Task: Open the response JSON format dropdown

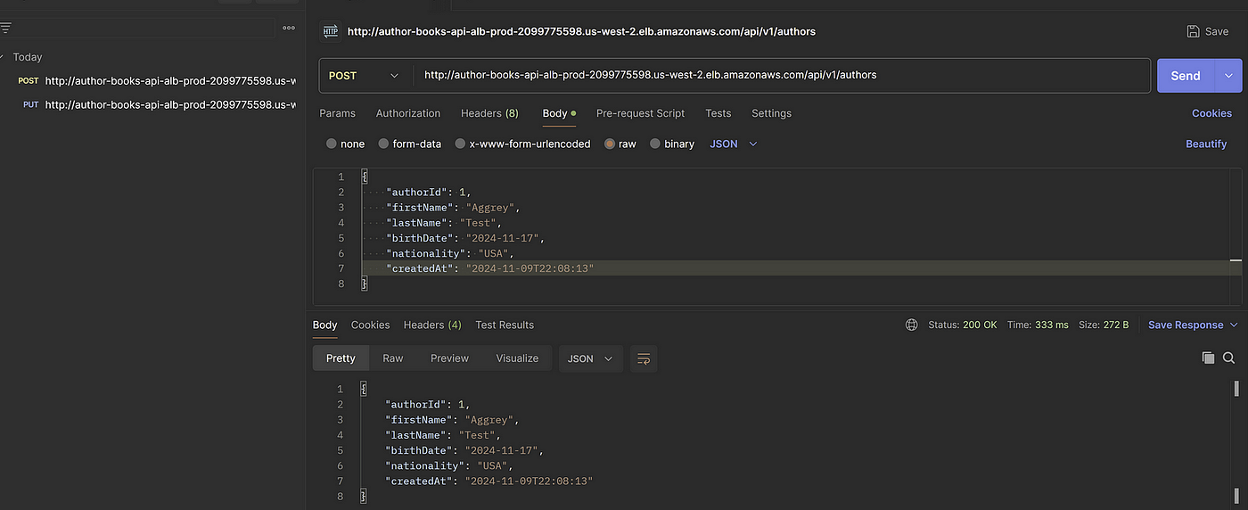Action: point(590,358)
